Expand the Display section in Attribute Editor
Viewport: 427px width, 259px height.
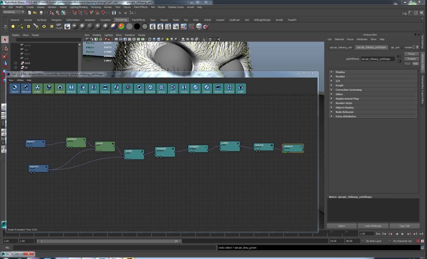(373, 72)
